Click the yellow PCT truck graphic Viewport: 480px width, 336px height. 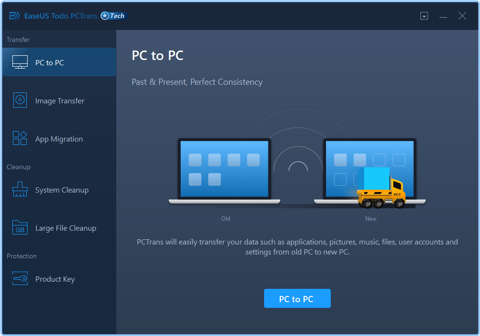pos(381,188)
